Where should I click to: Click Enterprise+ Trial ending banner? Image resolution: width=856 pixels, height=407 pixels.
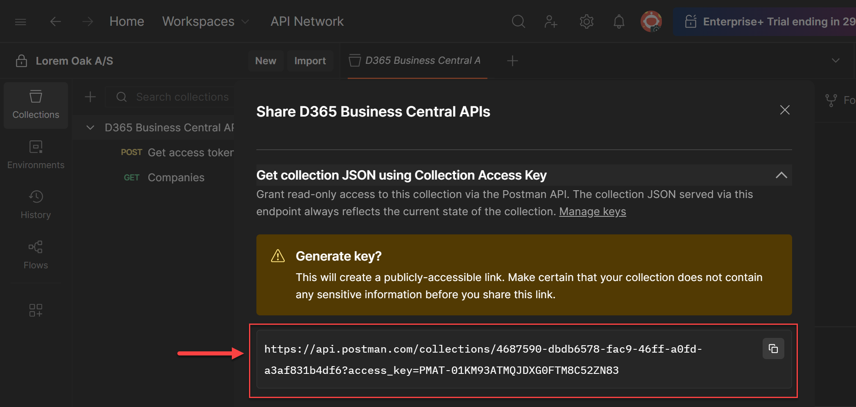[x=765, y=22]
